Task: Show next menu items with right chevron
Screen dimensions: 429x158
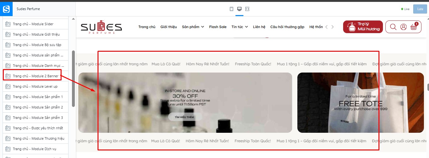Action: (332, 27)
